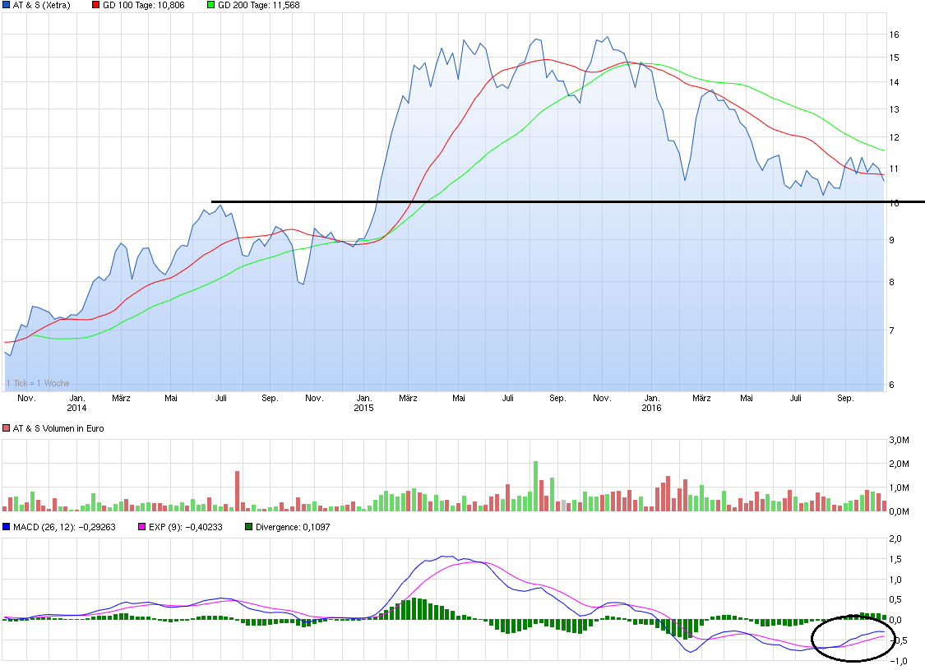Click the 'Jan. 2015' time axis label

tap(364, 403)
